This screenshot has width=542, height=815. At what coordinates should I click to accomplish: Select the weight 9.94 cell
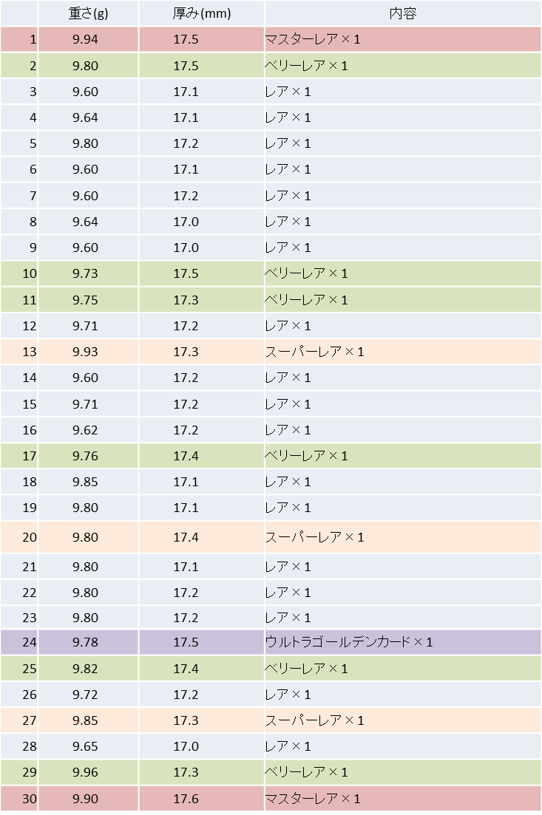[89, 39]
